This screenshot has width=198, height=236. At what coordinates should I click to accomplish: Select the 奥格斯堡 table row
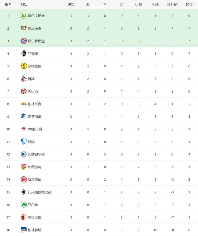(x=99, y=217)
